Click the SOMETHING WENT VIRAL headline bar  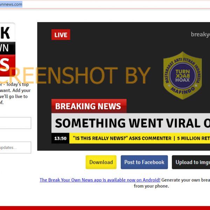pyautogui.click(x=131, y=123)
